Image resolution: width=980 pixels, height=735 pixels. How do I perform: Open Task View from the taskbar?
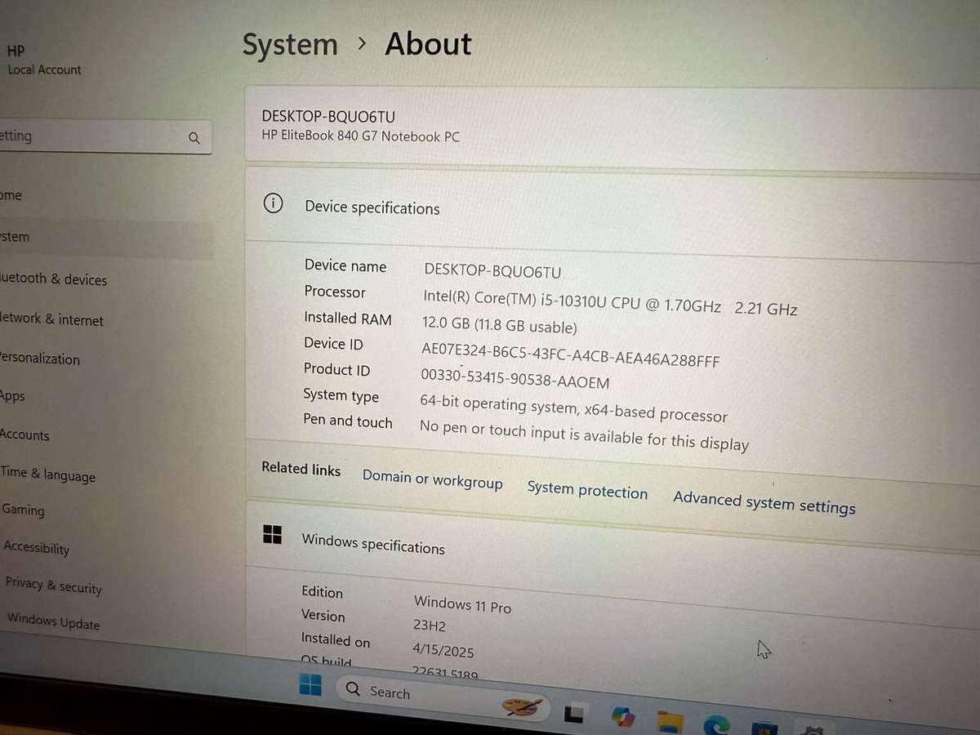tap(574, 712)
